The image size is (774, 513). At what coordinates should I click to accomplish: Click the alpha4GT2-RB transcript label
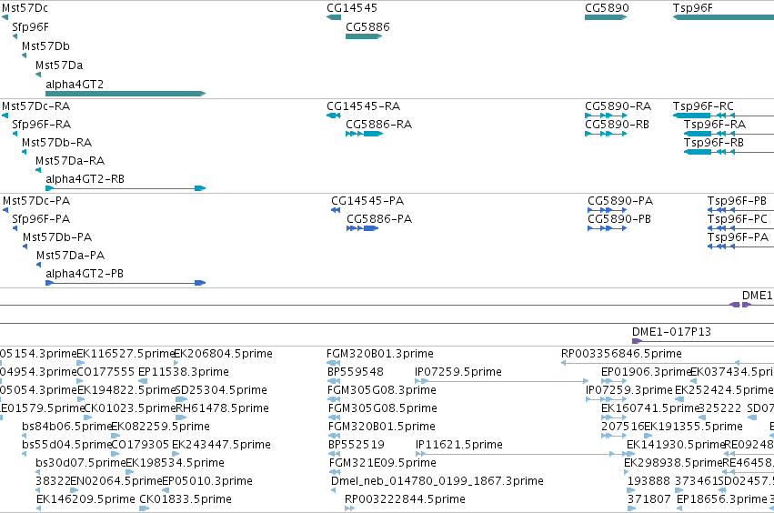[x=85, y=179]
